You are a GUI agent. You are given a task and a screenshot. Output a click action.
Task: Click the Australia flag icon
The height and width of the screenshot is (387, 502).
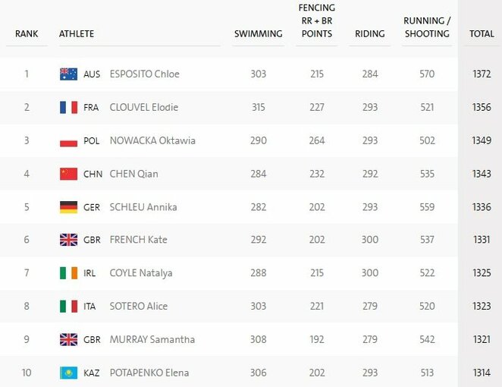point(68,74)
